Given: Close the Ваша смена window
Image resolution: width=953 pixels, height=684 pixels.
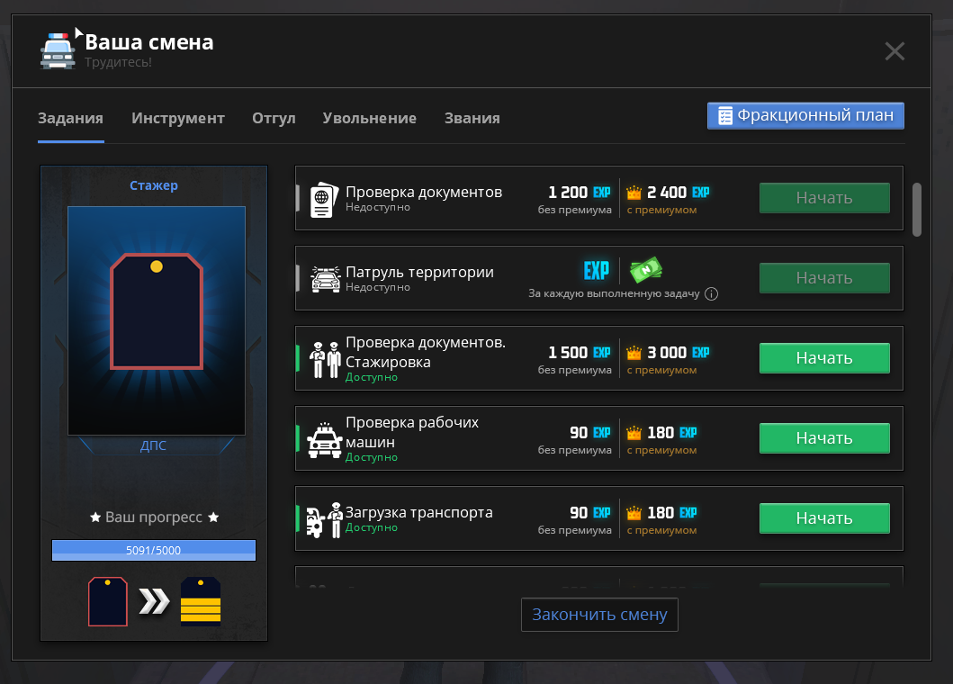Looking at the screenshot, I should tap(895, 51).
